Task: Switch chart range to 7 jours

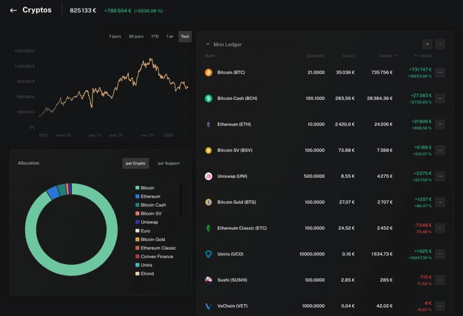Action: [x=114, y=37]
